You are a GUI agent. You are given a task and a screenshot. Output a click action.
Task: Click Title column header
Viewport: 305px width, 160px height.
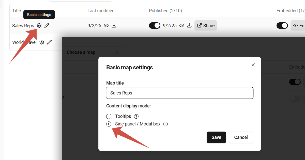(17, 11)
